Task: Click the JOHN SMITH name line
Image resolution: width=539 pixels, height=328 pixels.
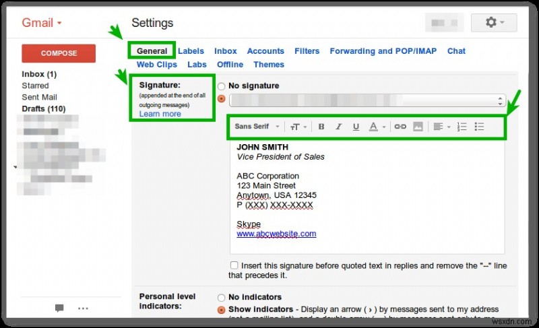Action: (x=262, y=147)
